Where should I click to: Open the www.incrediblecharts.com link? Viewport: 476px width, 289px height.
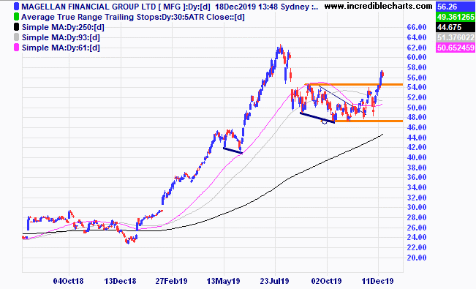pyautogui.click(x=378, y=6)
